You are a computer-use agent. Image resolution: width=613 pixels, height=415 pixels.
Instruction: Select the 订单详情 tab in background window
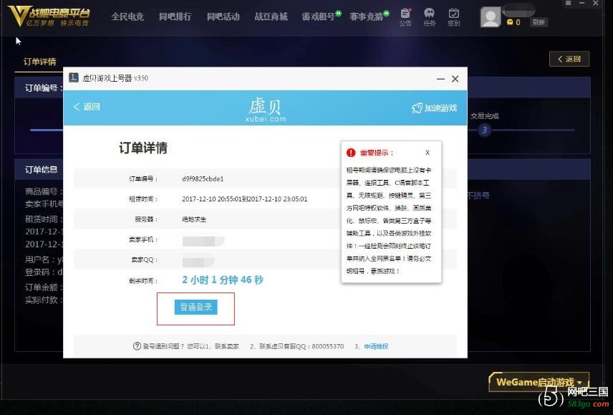(39, 62)
